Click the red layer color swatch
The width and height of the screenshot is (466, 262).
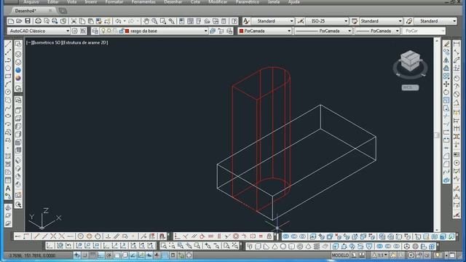(x=127, y=31)
